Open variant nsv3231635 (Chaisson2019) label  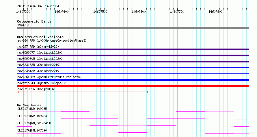[39, 65]
